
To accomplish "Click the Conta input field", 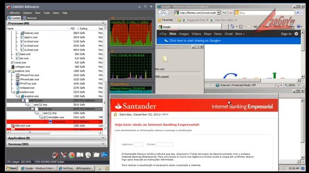I will click(x=165, y=144).
